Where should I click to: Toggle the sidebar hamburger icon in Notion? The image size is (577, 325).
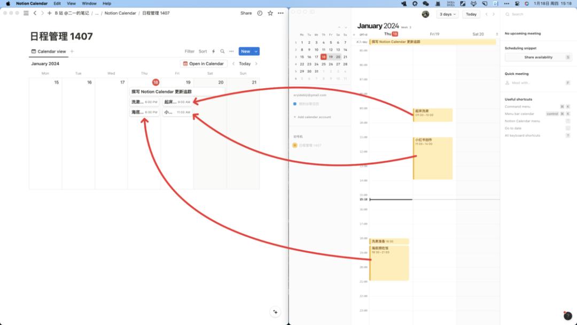tap(26, 13)
